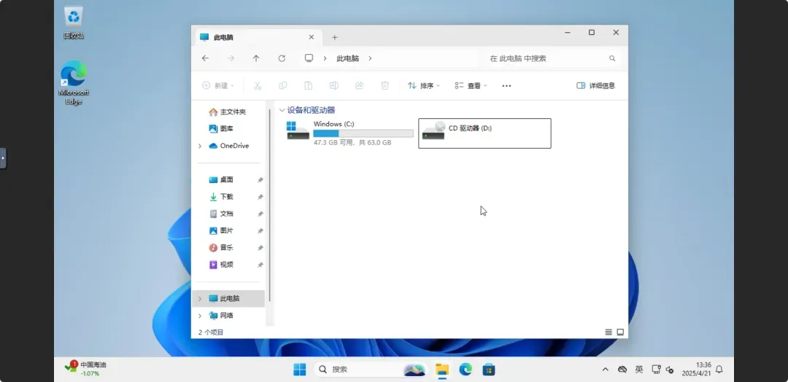Viewport: 788px width, 382px height.
Task: Toggle the 详细信息 details pane
Action: pos(595,86)
